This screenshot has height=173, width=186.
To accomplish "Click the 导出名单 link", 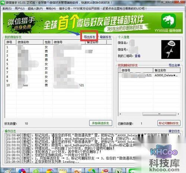I will click(174, 65).
